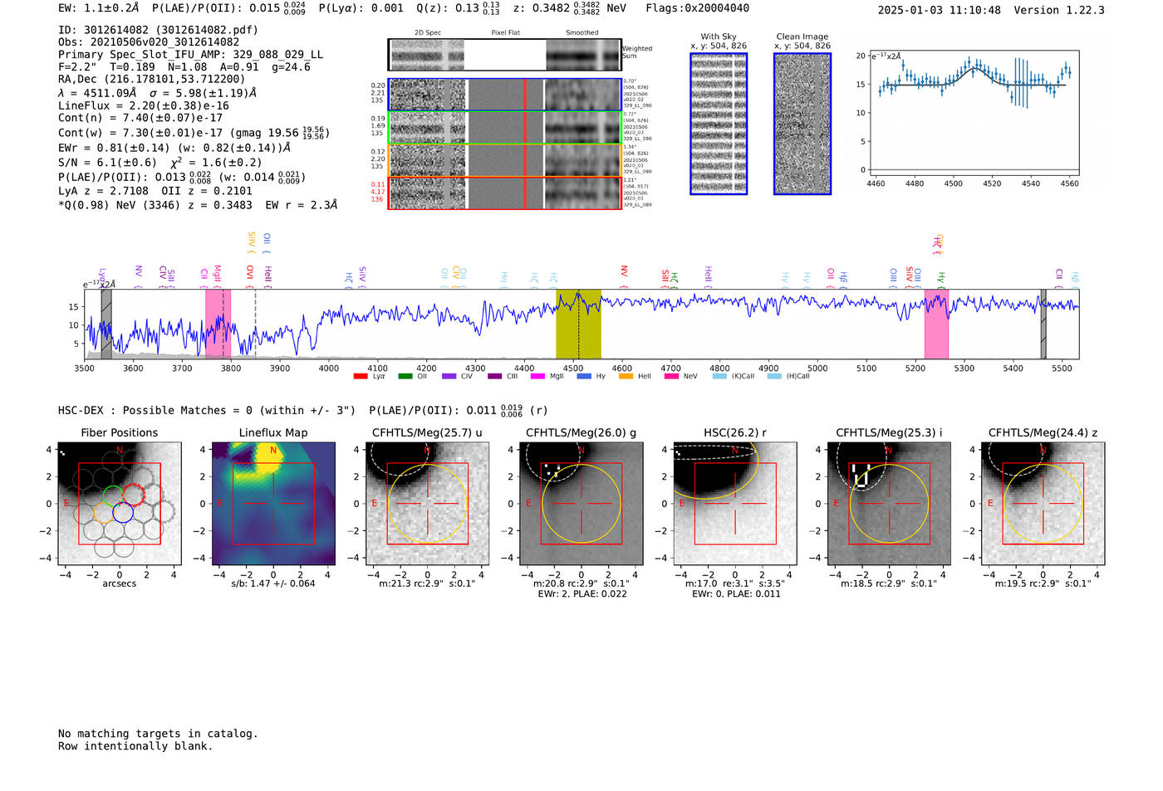Viewport: 1163px width, 791px height.
Task: Click the m:18.5 rc:2.9" caption under i image
Action: coord(889,583)
